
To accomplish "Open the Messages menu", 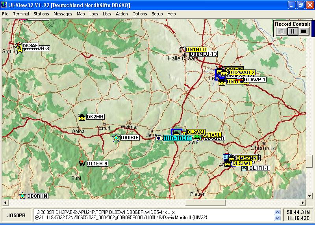I will coord(63,14).
